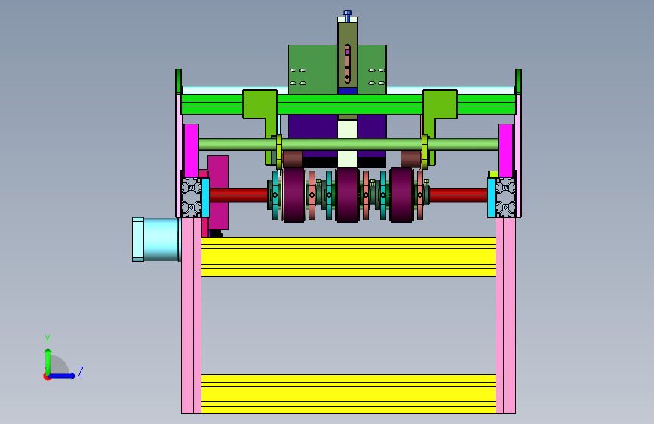654x424 pixels.
Task: Select the right pink vertical frame post
Action: tap(505, 315)
